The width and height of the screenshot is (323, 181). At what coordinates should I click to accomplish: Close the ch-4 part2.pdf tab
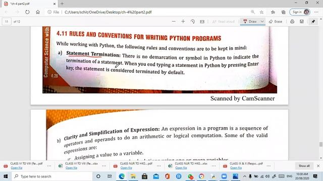click(x=55, y=4)
